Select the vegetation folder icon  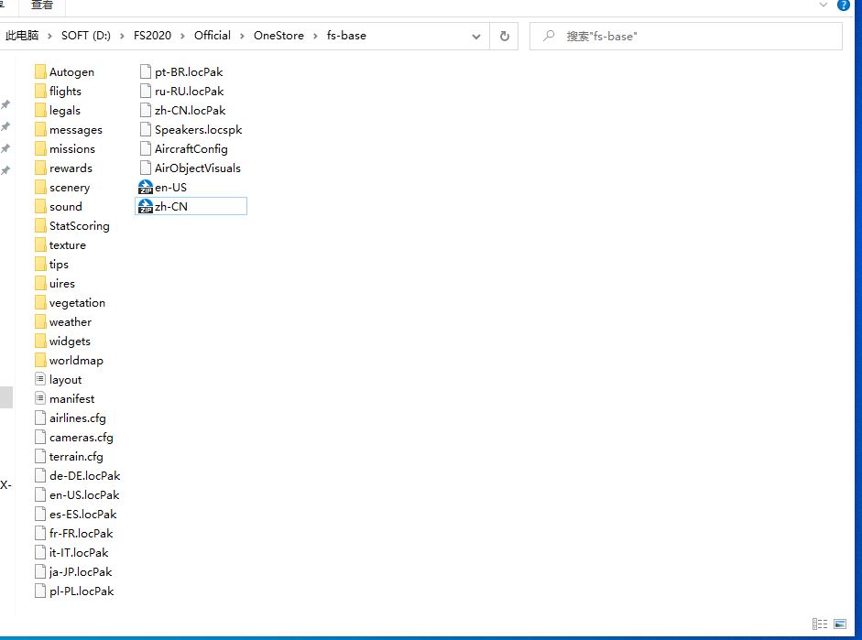coord(40,303)
